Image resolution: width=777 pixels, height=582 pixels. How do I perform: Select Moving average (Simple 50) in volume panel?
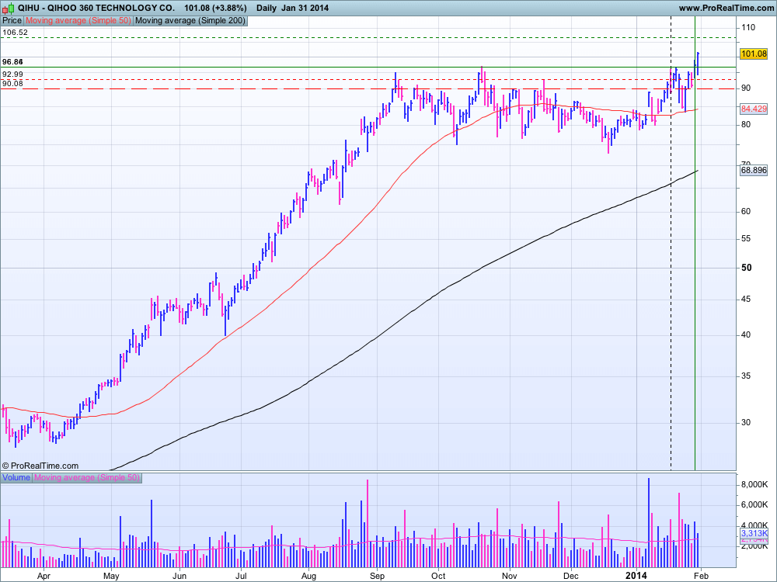click(87, 477)
